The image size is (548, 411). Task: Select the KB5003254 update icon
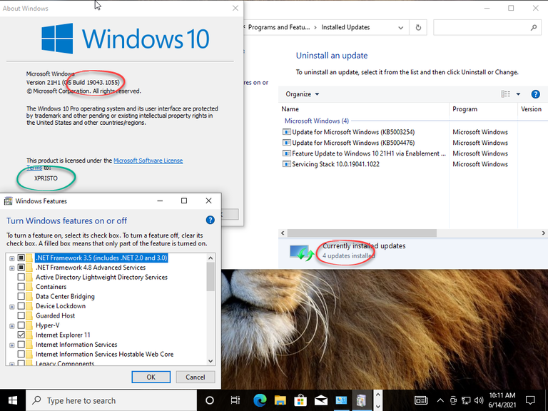[x=287, y=132]
